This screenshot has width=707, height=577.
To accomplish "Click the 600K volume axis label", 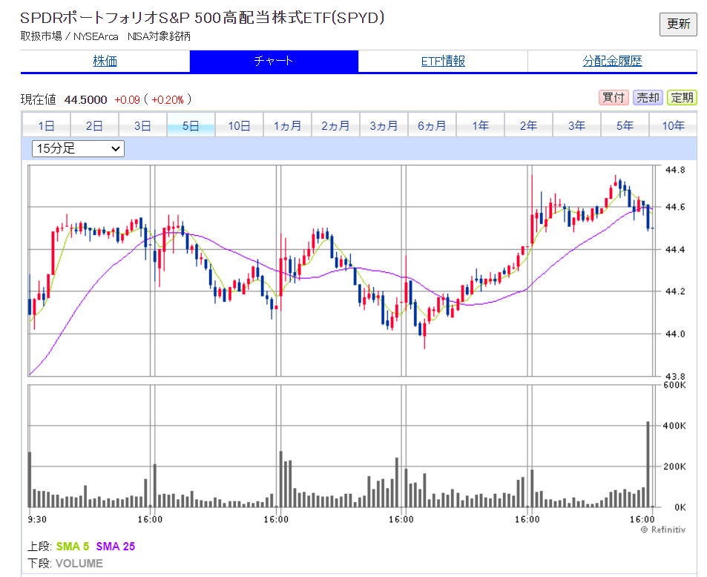I will pos(674,385).
